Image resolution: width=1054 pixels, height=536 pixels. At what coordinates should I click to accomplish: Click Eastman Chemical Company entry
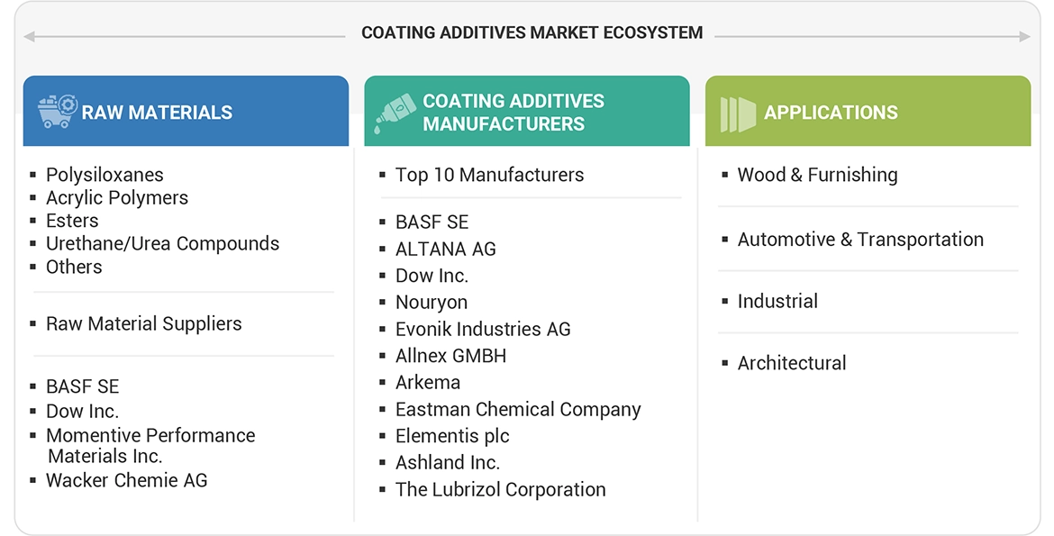pyautogui.click(x=518, y=410)
